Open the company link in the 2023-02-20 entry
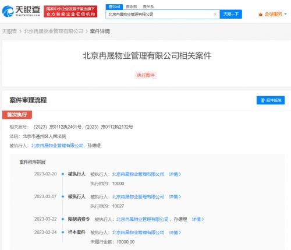Screen dimensions: 291x250 tap(138, 174)
